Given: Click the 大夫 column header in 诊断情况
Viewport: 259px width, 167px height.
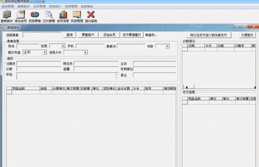Looking at the screenshot, I should tap(211, 46).
